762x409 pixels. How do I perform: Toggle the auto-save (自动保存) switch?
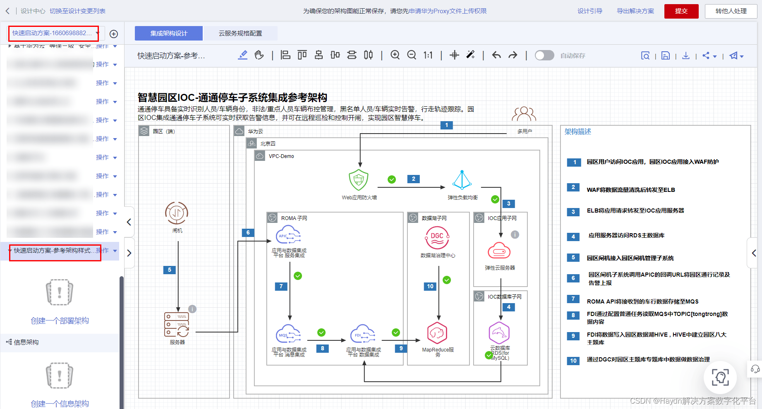pyautogui.click(x=544, y=55)
